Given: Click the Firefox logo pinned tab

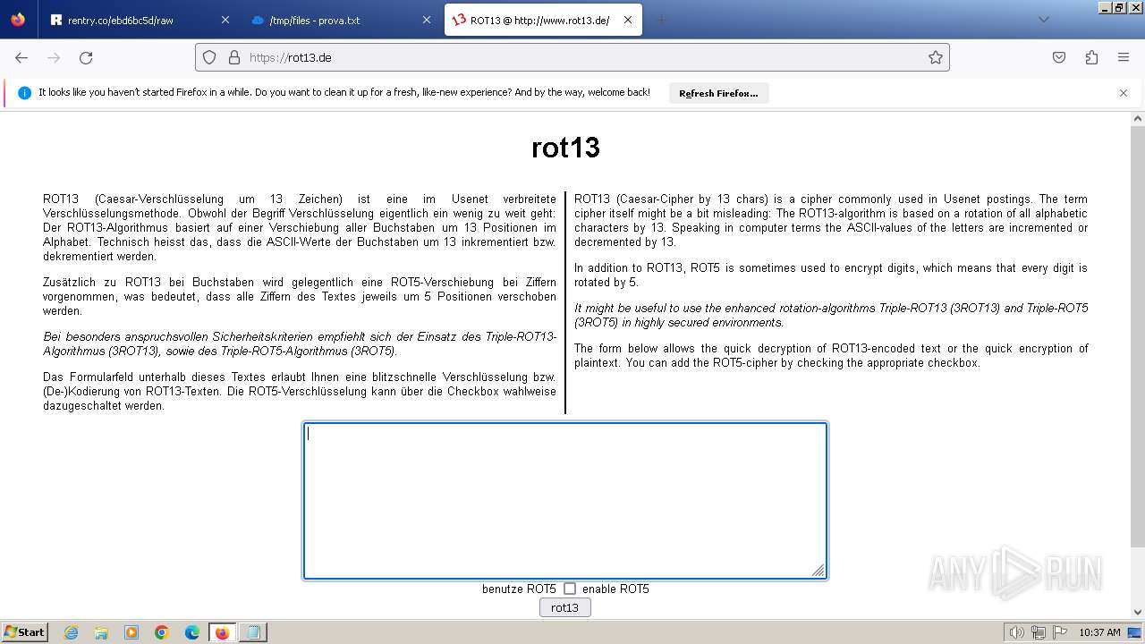Looking at the screenshot, I should 18,20.
